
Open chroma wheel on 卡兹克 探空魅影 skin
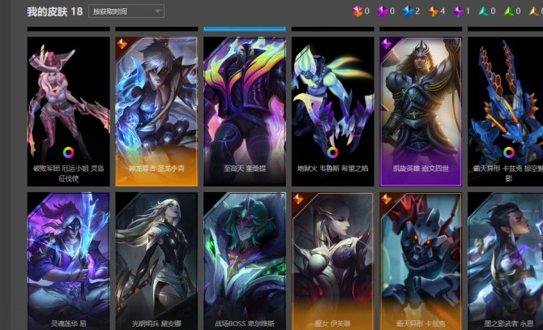509,152
